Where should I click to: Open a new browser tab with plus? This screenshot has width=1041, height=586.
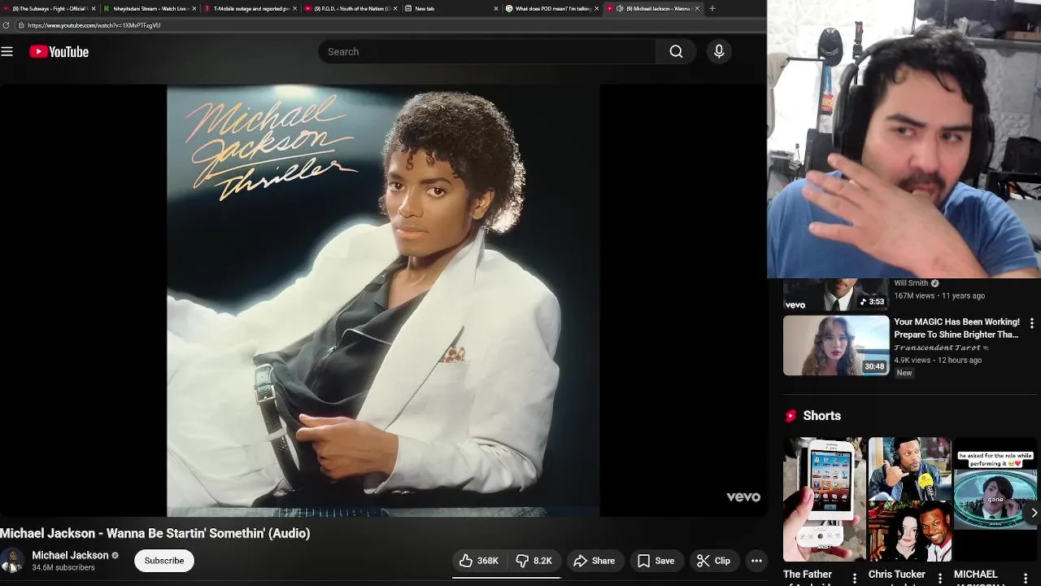pyautogui.click(x=712, y=8)
